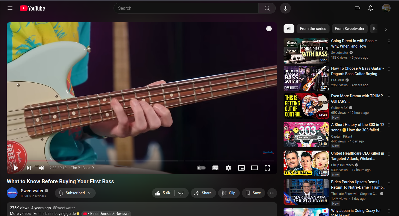Show more filter chips with the arrow
The width and height of the screenshot is (399, 216).
386,29
